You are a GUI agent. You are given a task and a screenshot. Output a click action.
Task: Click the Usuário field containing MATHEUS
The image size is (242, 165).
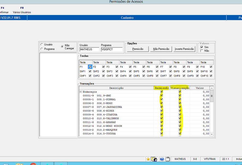click(x=89, y=49)
